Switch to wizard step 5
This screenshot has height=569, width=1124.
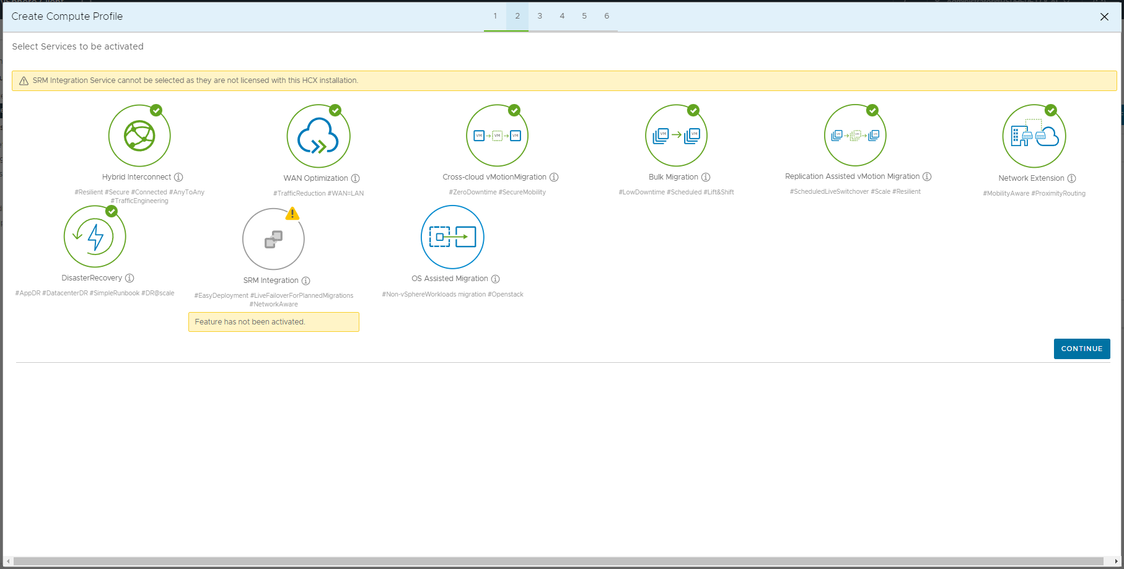pos(584,16)
